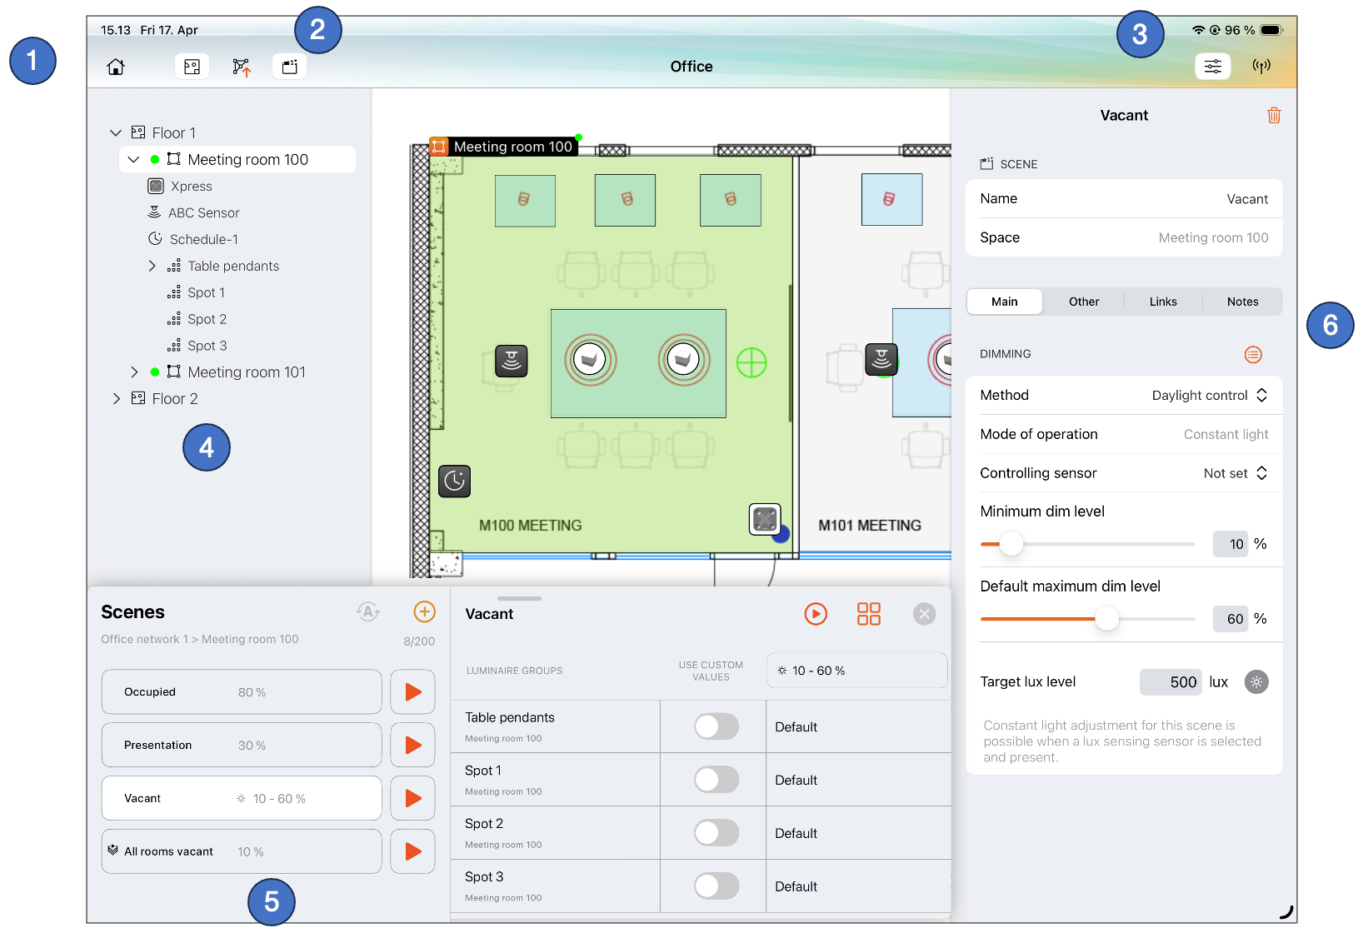Toggle the Scenes panel toolbar icon

(x=289, y=67)
